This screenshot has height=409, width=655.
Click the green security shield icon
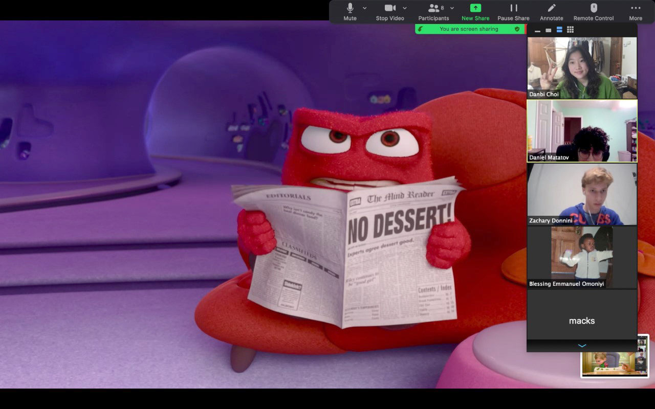point(517,29)
